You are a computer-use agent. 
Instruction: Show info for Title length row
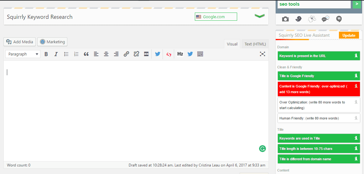pos(356,148)
